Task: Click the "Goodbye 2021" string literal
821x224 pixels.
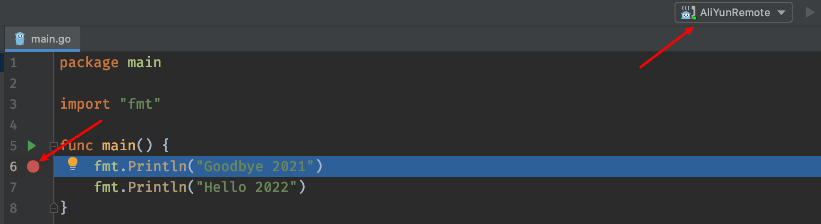Action: point(255,166)
